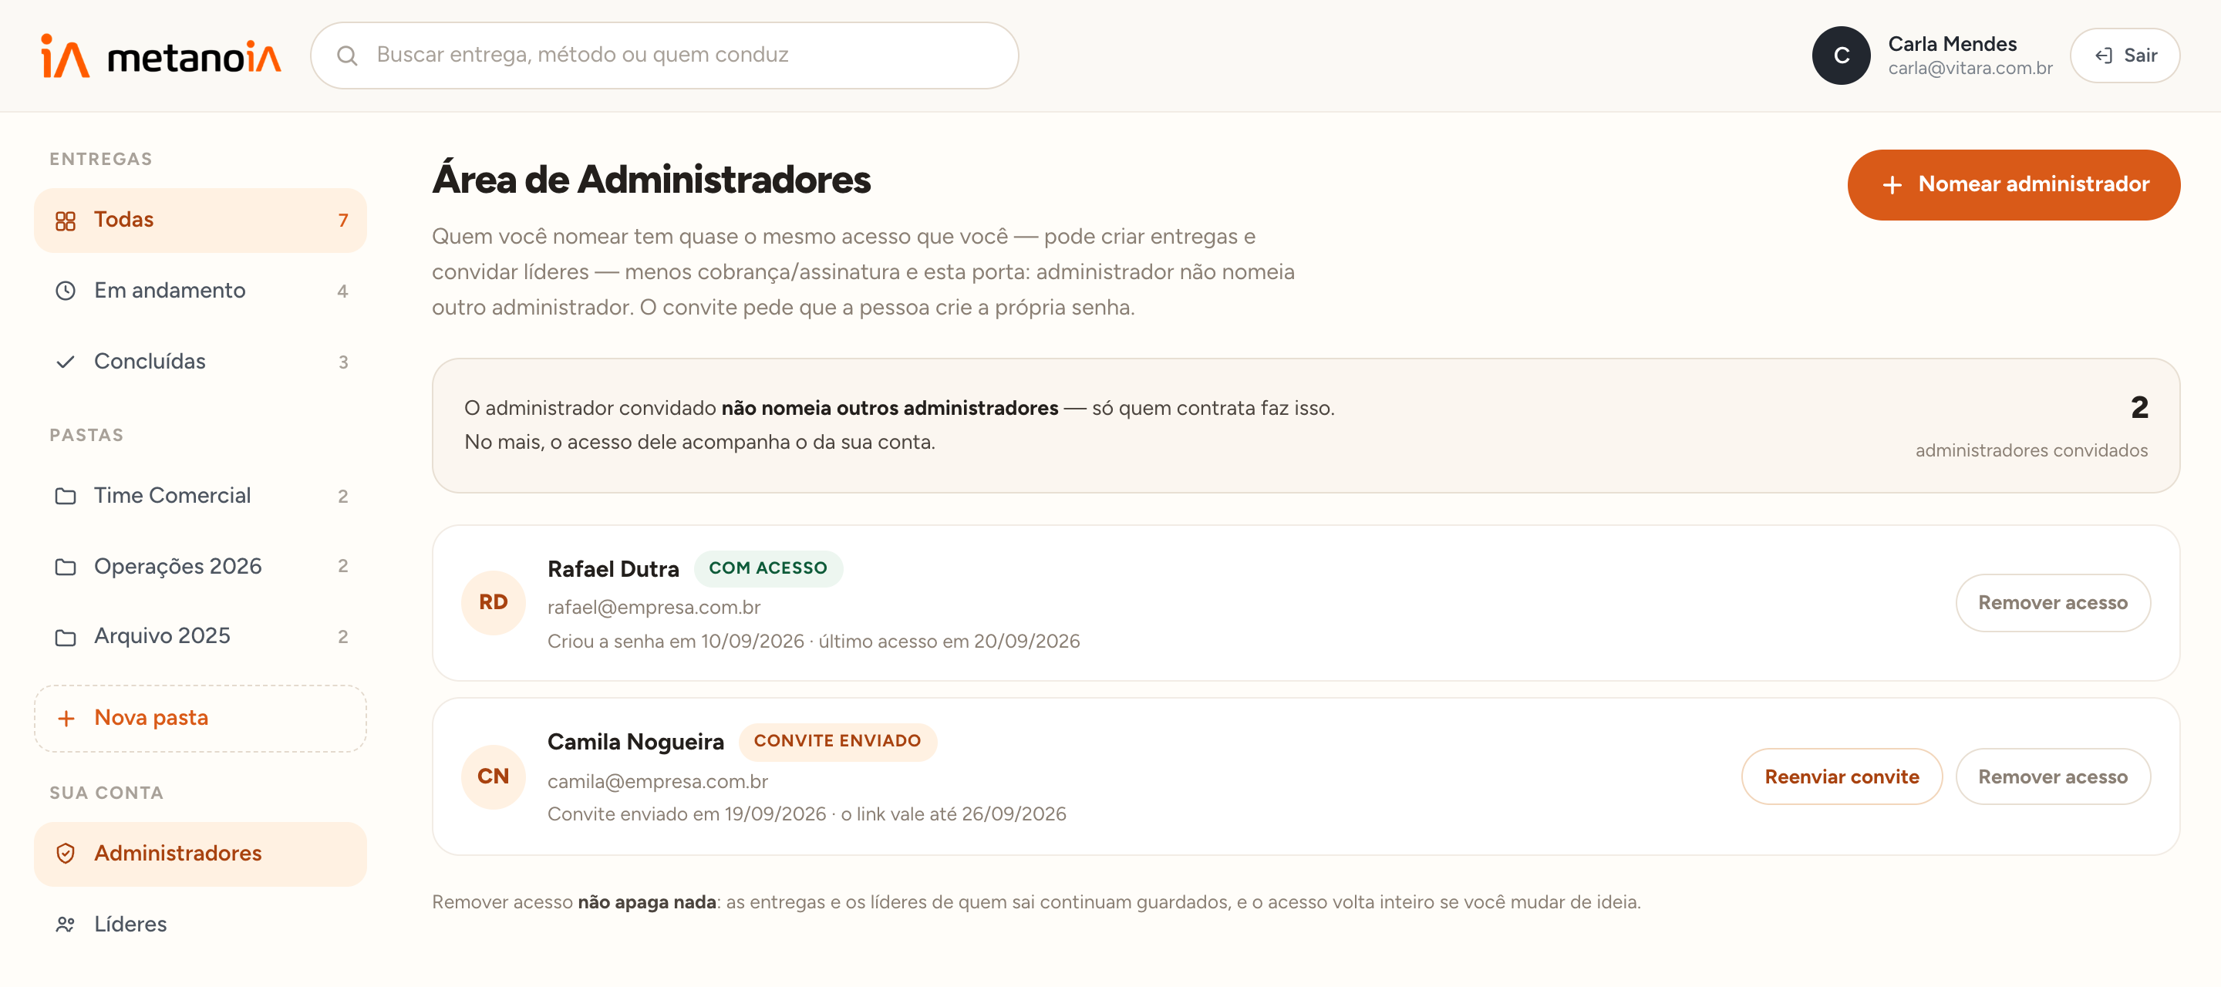The image size is (2221, 987).
Task: Click the Em andamento clock icon
Action: [x=66, y=291]
